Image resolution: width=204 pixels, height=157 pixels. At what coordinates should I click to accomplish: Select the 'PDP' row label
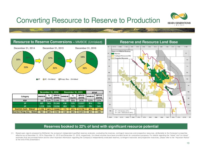click(25, 100)
